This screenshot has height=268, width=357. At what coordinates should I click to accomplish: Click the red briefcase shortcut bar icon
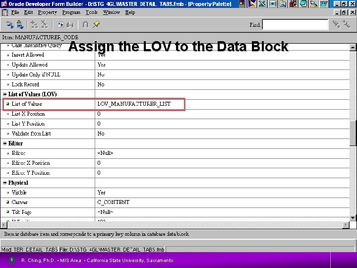(x=293, y=4)
